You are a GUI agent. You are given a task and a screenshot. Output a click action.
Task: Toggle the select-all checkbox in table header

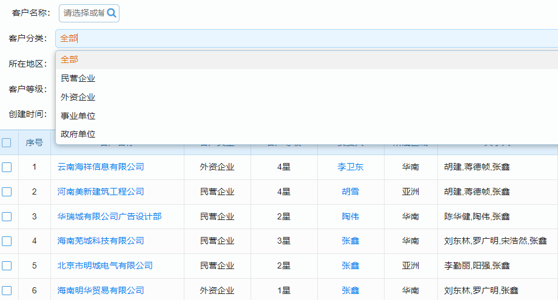tap(7, 143)
